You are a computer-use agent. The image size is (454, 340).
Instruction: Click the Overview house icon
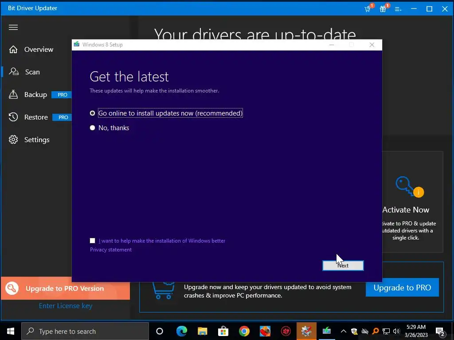pyautogui.click(x=13, y=50)
